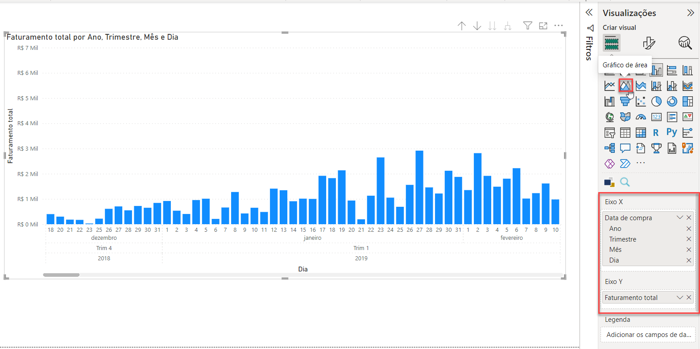The height and width of the screenshot is (349, 700).
Task: Turn on drill down mode arrow
Action: tap(477, 26)
